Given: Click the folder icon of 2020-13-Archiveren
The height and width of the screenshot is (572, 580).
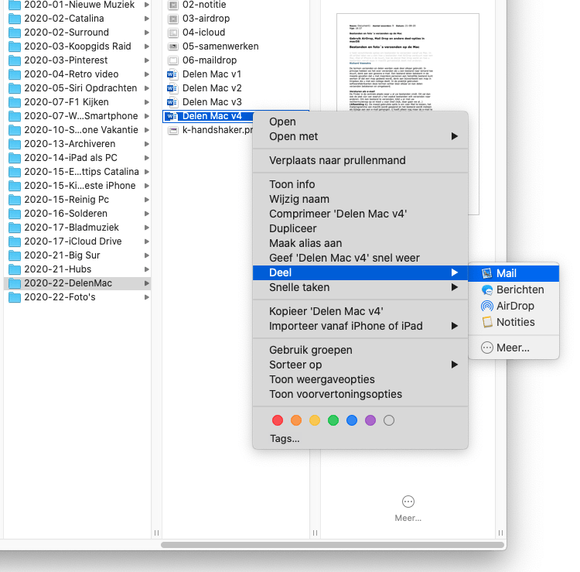Looking at the screenshot, I should tap(15, 144).
